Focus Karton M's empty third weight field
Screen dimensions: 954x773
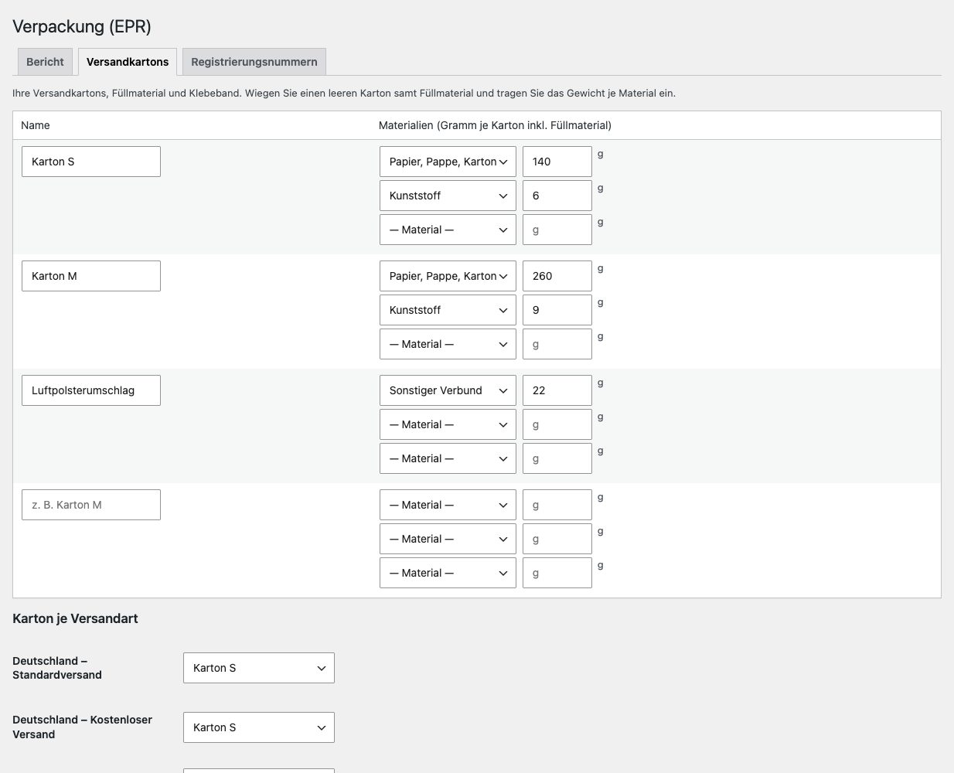tap(557, 344)
